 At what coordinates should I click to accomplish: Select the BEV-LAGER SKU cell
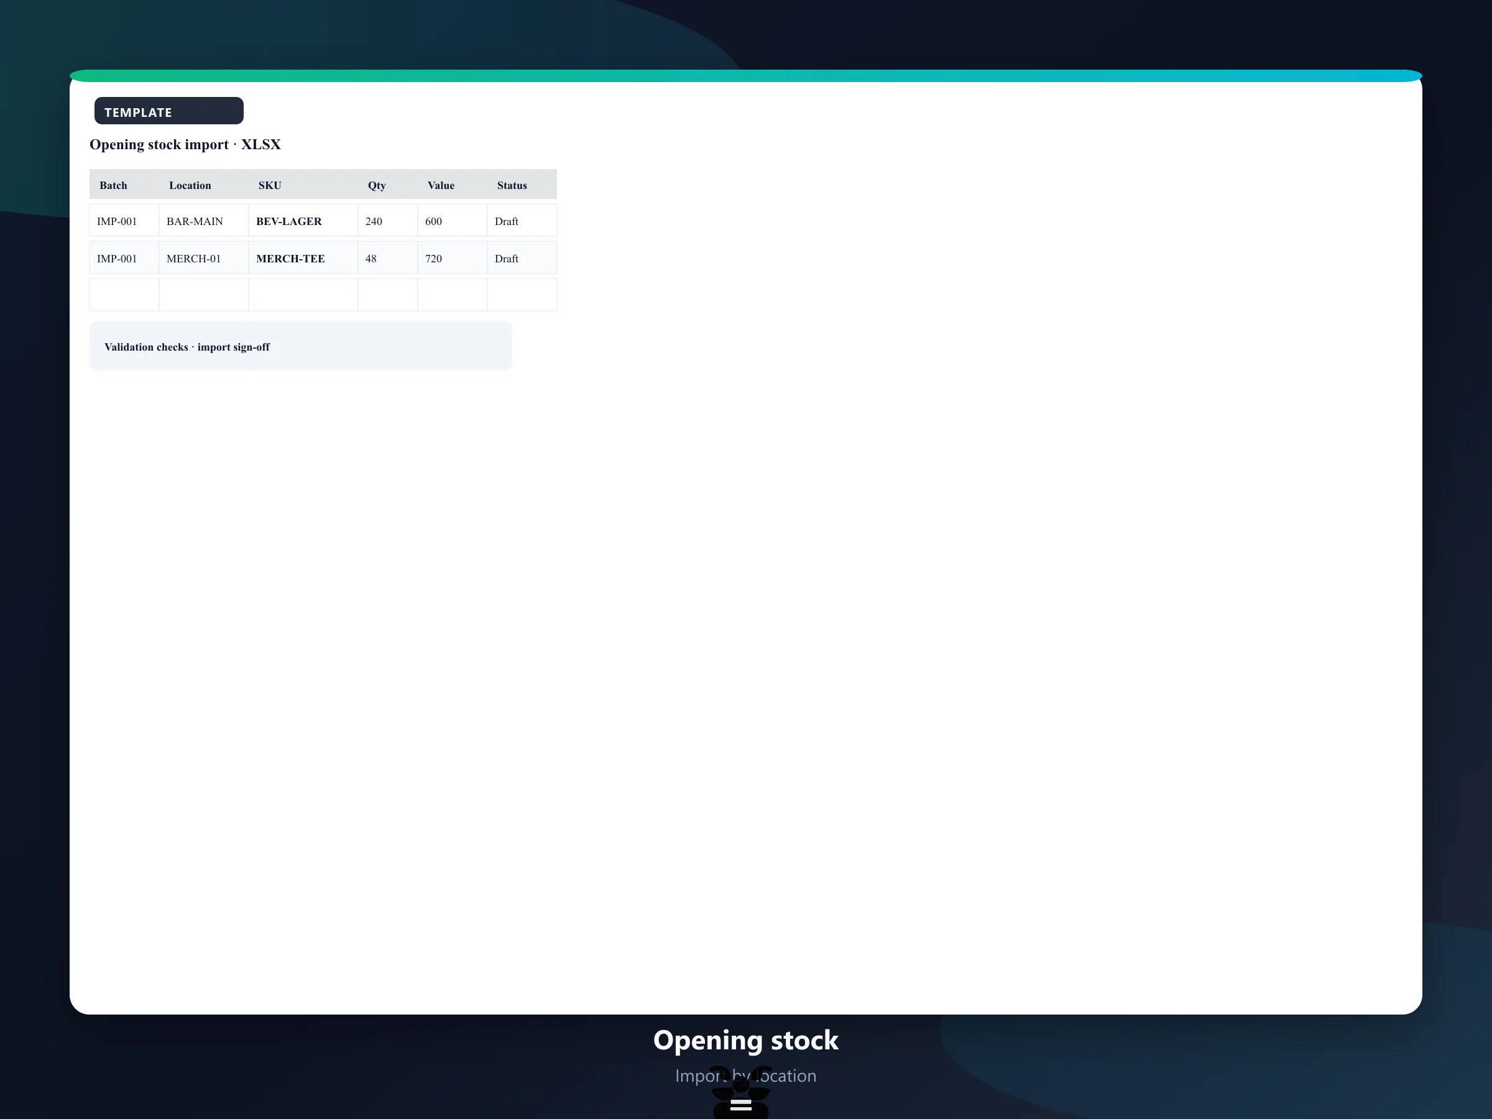(303, 221)
